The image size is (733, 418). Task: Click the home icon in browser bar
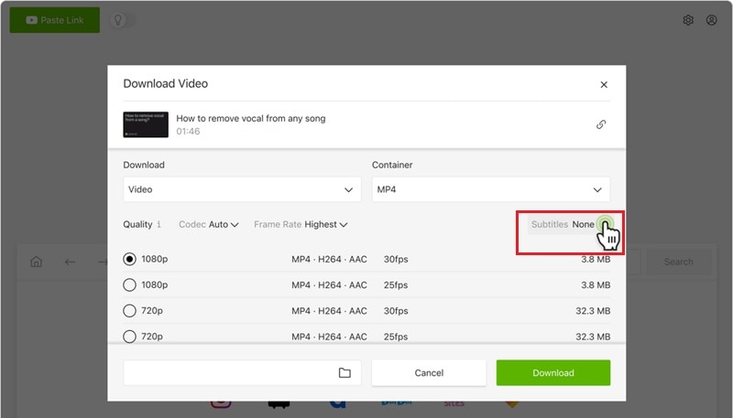(36, 262)
